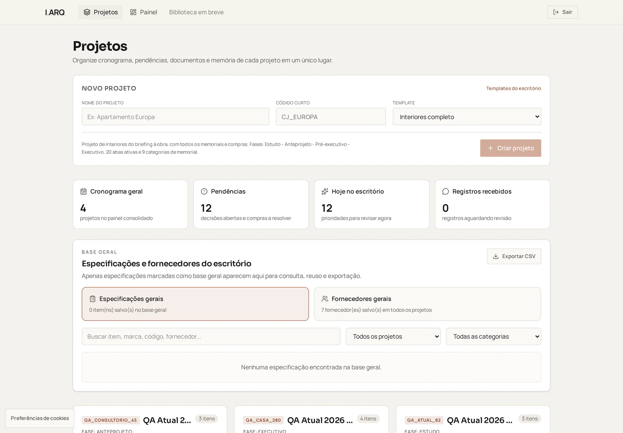Switch to the Fornecedores gerais tab card
The height and width of the screenshot is (433, 623).
tap(427, 304)
